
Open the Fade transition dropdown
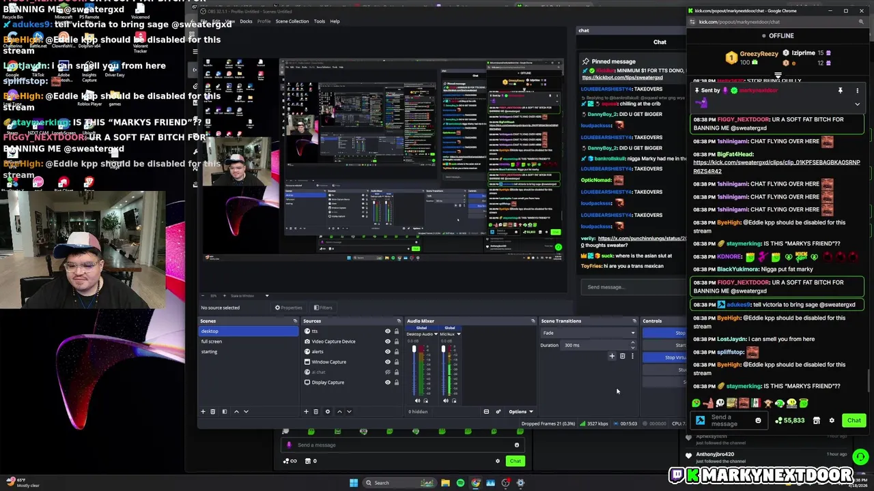tap(589, 333)
